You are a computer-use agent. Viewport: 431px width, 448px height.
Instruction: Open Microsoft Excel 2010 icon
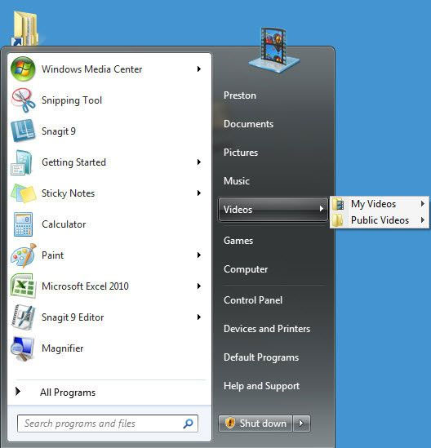[23, 286]
